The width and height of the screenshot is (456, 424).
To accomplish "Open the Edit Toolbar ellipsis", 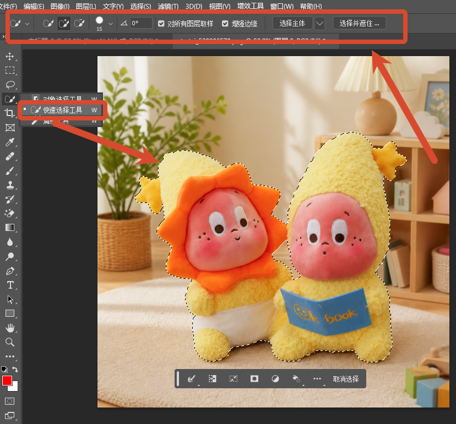I will 10,356.
